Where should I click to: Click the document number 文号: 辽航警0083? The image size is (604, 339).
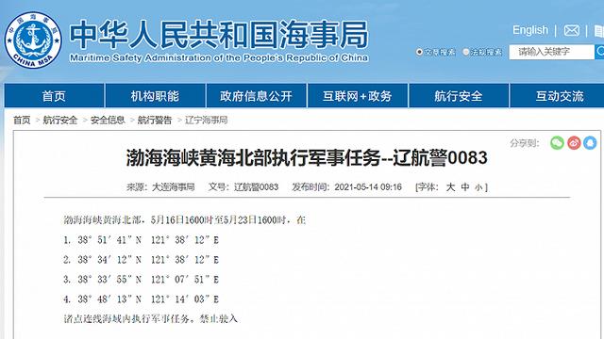pyautogui.click(x=243, y=187)
